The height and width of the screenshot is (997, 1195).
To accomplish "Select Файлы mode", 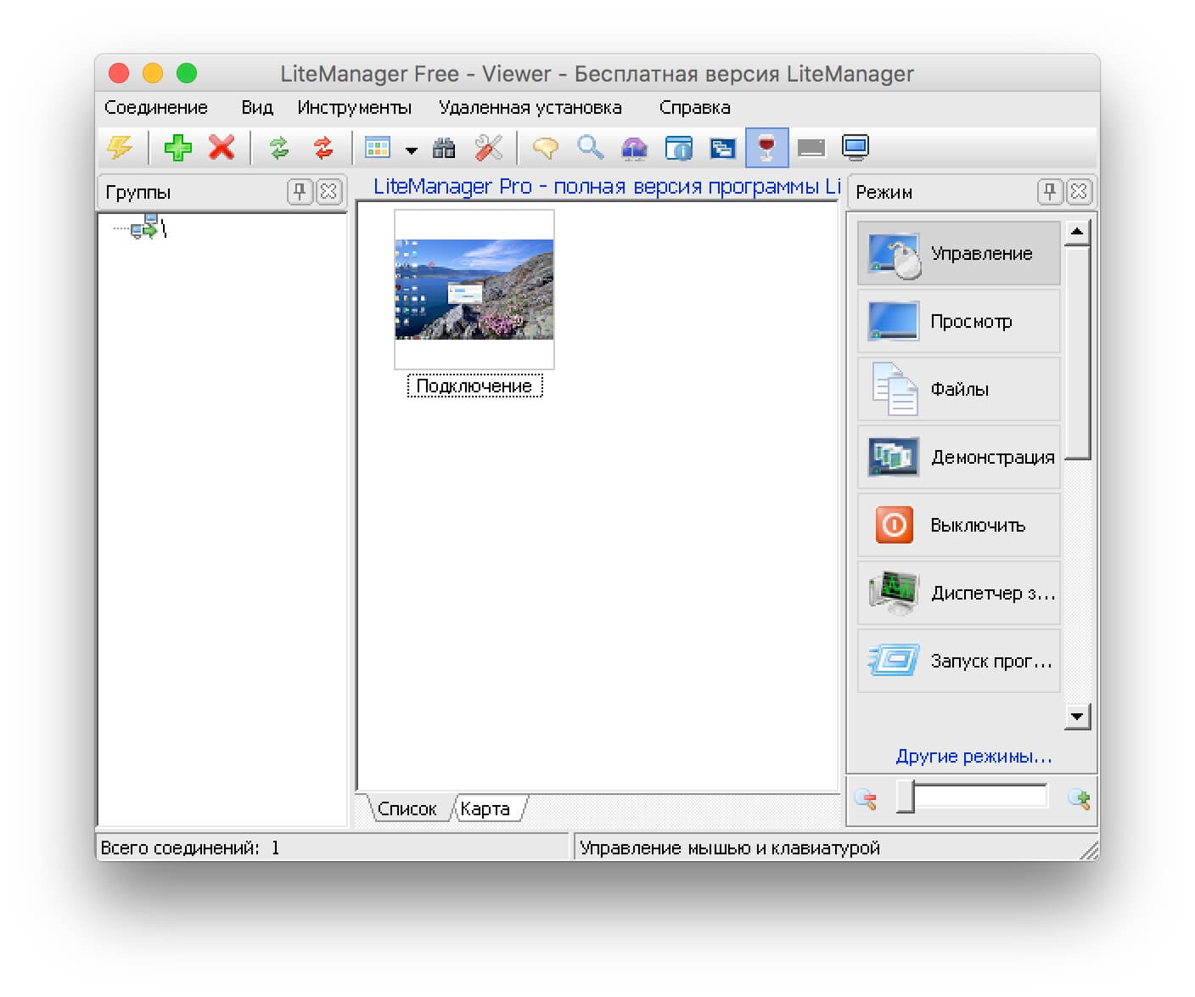I will coord(959,389).
